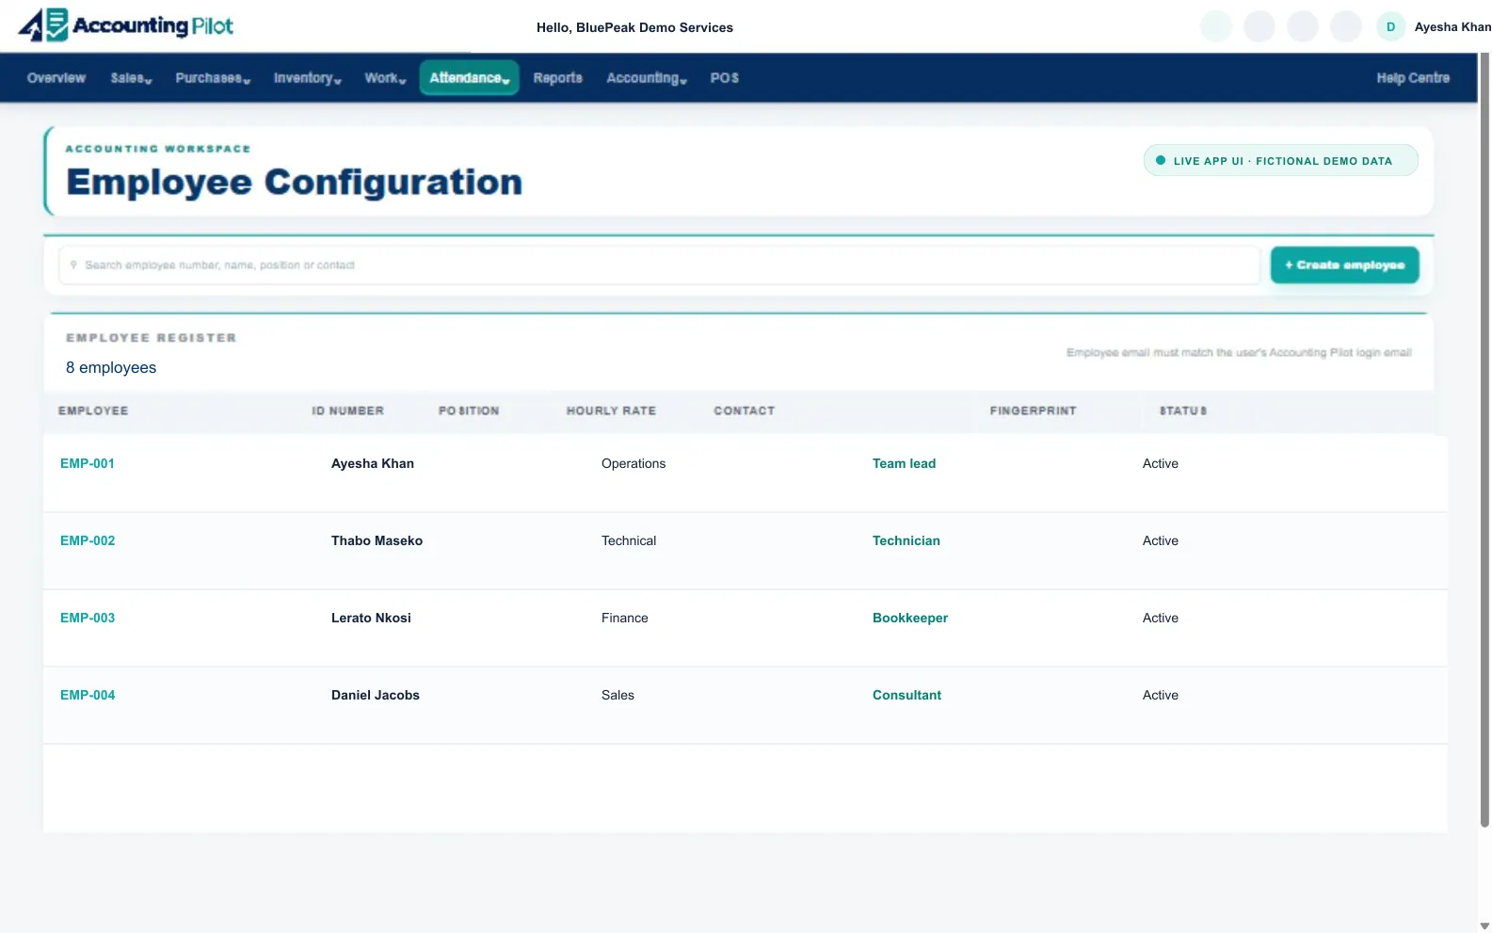Open the D user avatar
The height and width of the screenshot is (933, 1492).
pyautogui.click(x=1390, y=26)
